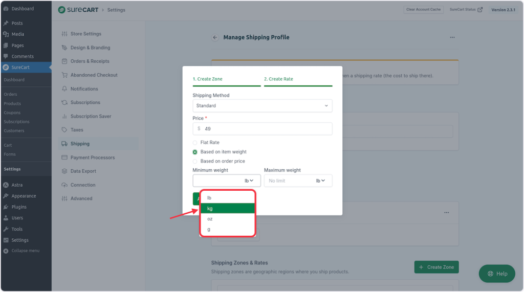Image resolution: width=524 pixels, height=292 pixels.
Task: Go back using the arrow beside Manage Shipping Profile
Action: click(x=215, y=37)
